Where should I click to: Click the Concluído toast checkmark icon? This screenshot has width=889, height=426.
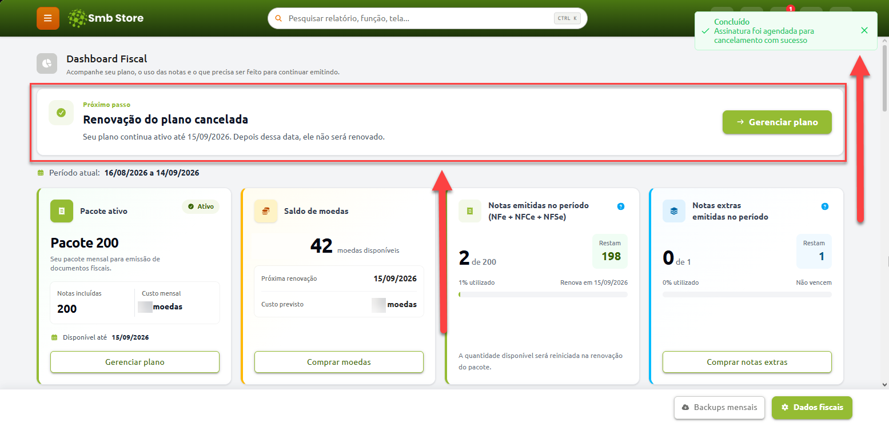[x=705, y=31]
